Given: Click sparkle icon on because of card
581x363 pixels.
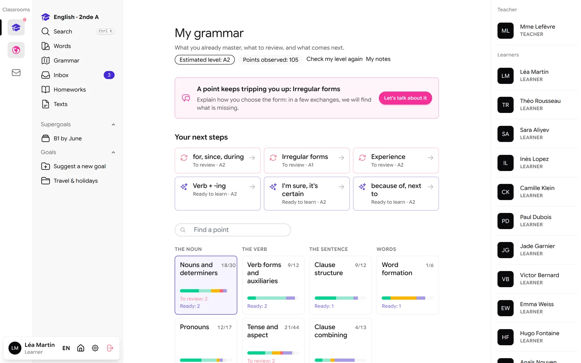Looking at the screenshot, I should tap(362, 187).
